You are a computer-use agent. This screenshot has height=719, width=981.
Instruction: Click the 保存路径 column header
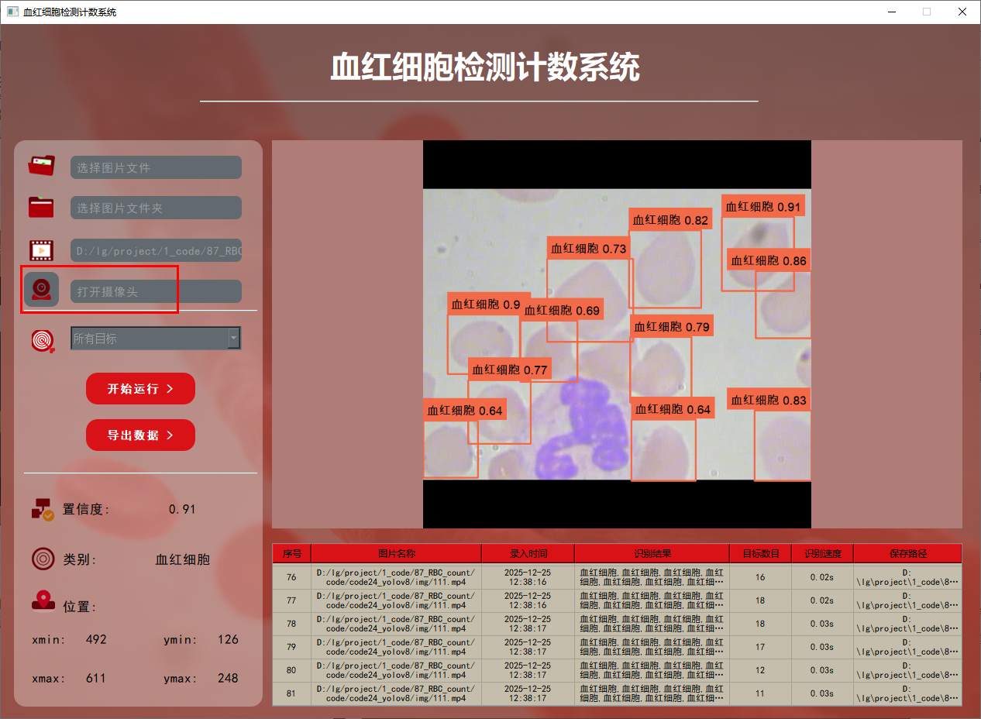(908, 553)
